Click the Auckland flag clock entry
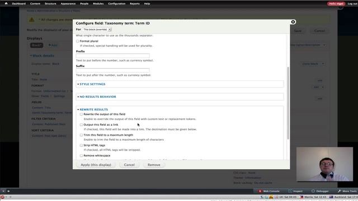The image size is (358, 201). [343, 197]
